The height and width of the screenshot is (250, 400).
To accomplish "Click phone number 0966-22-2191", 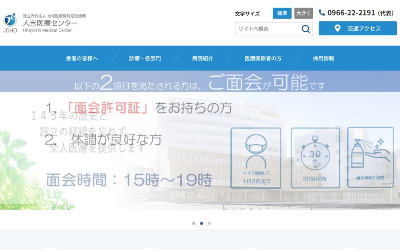I will click(x=351, y=13).
